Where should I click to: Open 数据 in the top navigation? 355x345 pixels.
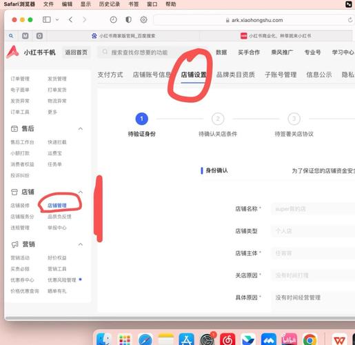[x=221, y=52]
